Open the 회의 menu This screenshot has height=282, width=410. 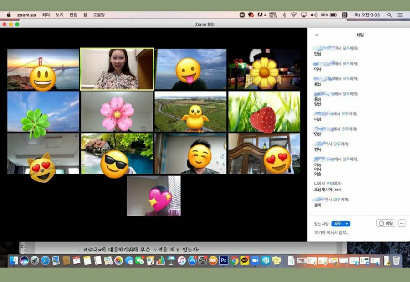46,15
